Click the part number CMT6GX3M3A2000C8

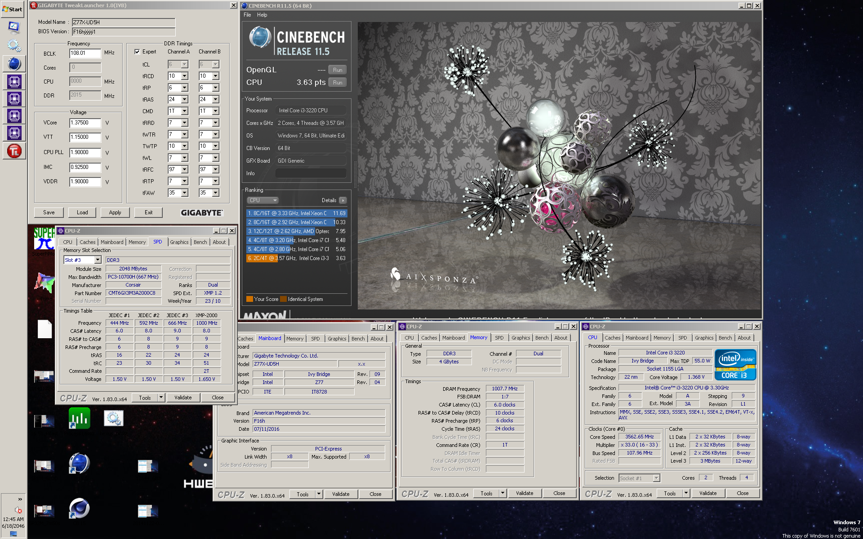click(133, 293)
